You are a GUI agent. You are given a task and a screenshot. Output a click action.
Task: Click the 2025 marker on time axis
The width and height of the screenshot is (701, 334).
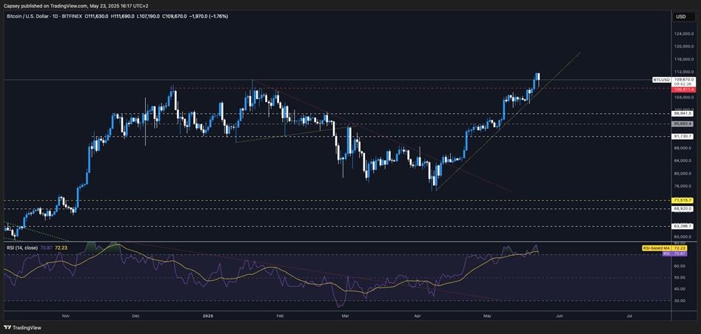(207, 315)
